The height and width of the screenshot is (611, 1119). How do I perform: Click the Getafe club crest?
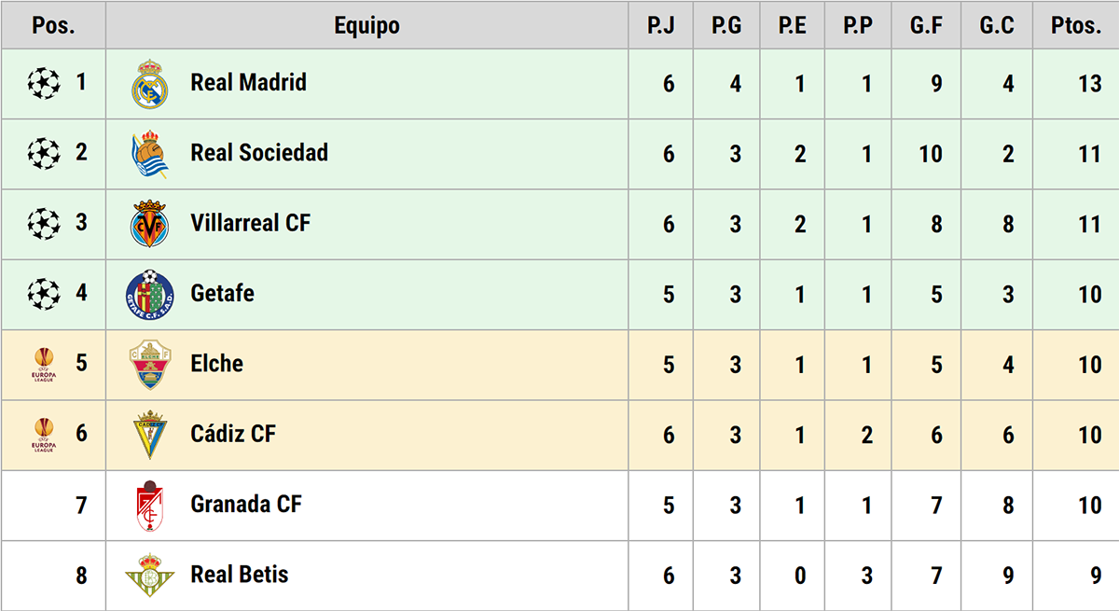(x=149, y=294)
